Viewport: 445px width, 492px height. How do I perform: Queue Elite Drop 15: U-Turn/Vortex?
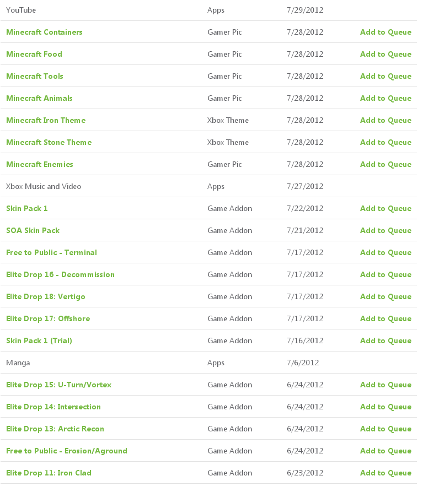coord(385,385)
